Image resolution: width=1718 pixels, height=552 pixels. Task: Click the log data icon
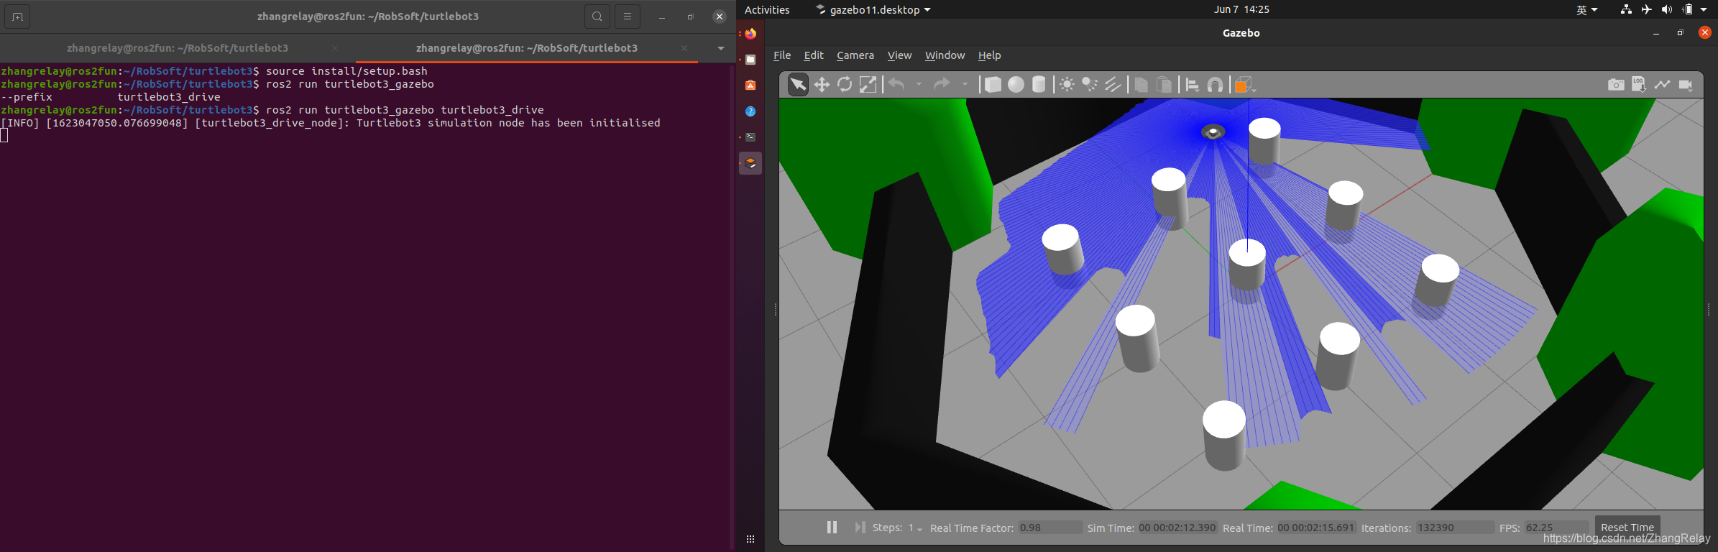click(1639, 85)
